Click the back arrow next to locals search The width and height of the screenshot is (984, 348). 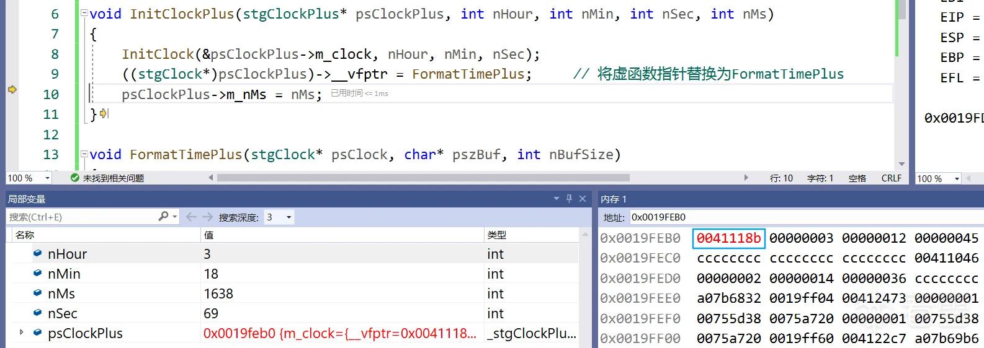pos(191,217)
